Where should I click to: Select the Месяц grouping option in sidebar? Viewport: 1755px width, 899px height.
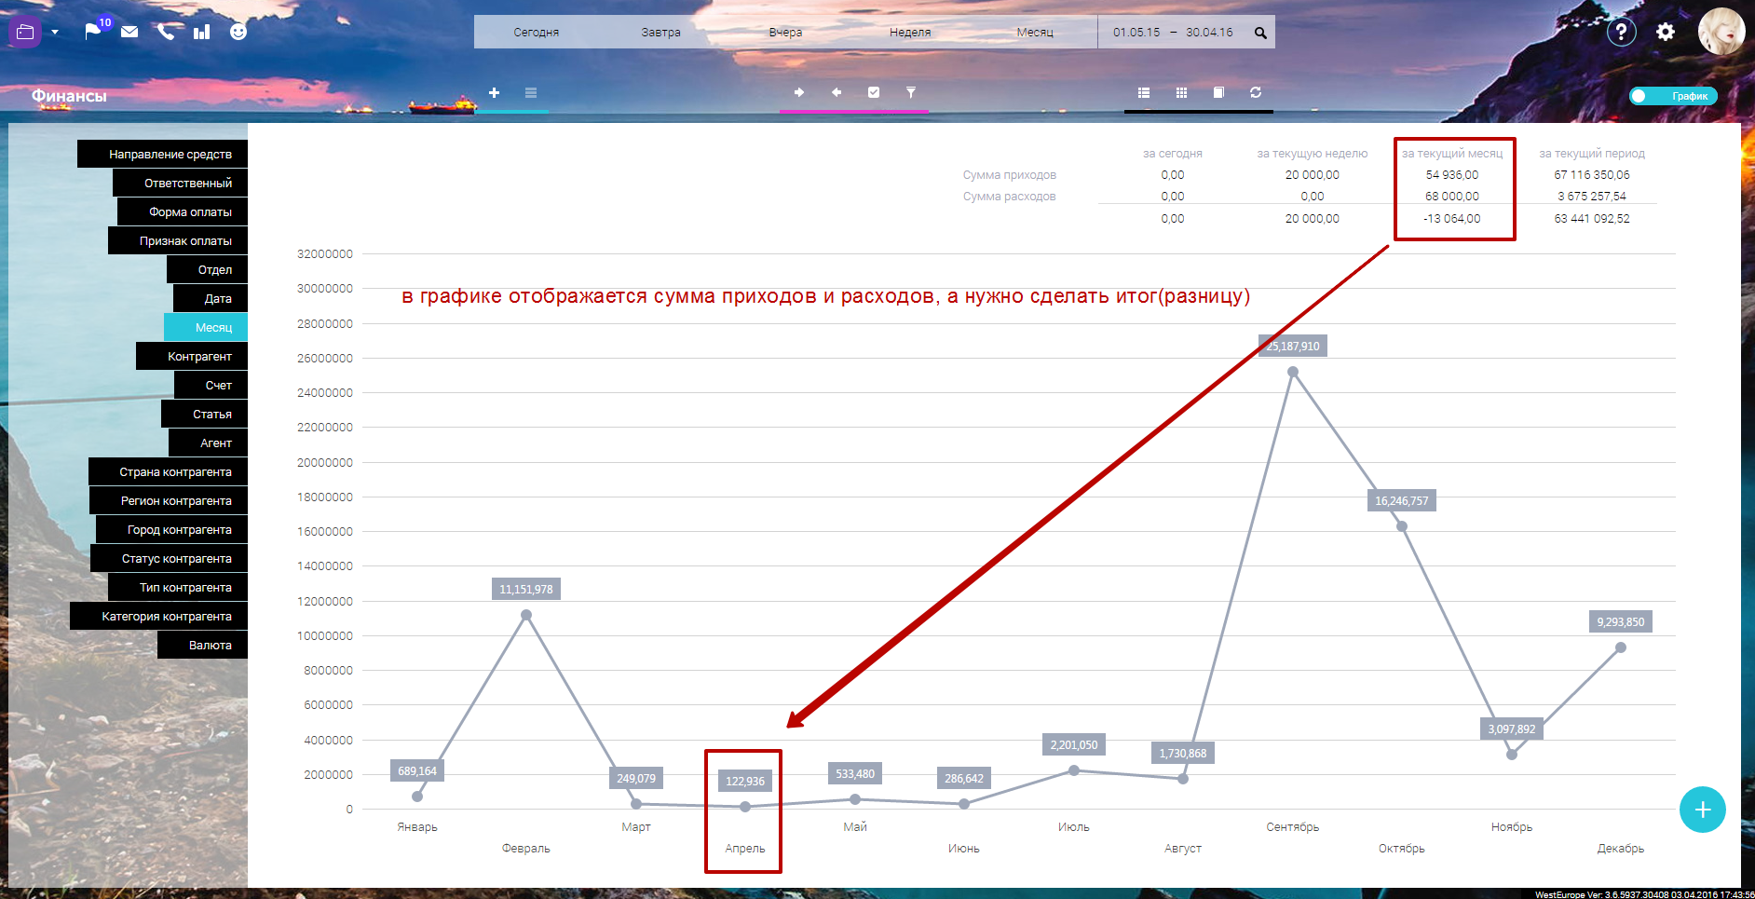206,327
